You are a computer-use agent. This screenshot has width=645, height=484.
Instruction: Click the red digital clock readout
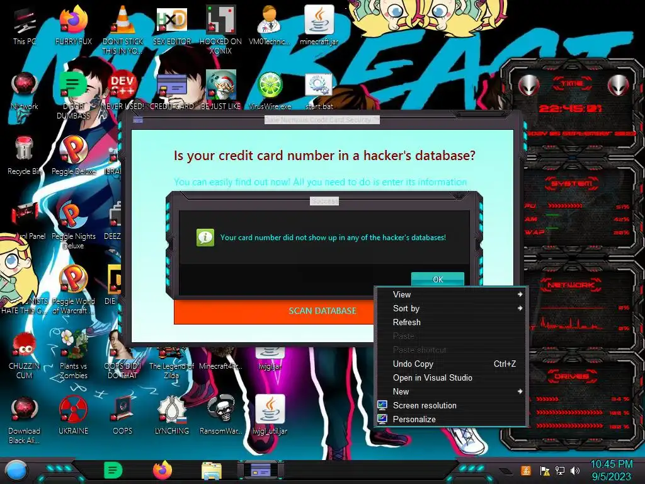[570, 108]
